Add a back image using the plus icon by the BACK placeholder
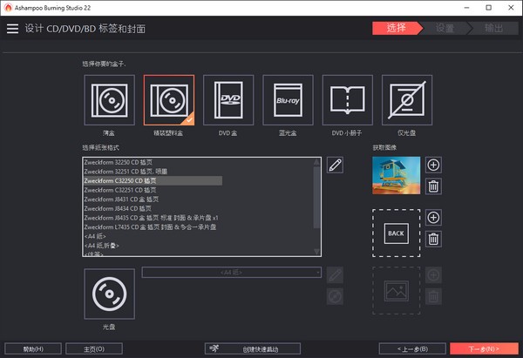The image size is (523, 358). [x=433, y=218]
